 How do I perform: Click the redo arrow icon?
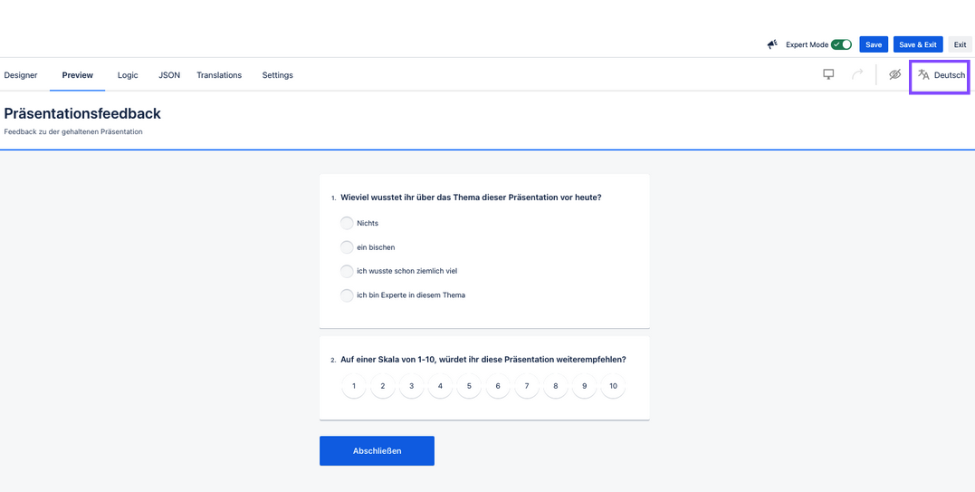pos(857,74)
